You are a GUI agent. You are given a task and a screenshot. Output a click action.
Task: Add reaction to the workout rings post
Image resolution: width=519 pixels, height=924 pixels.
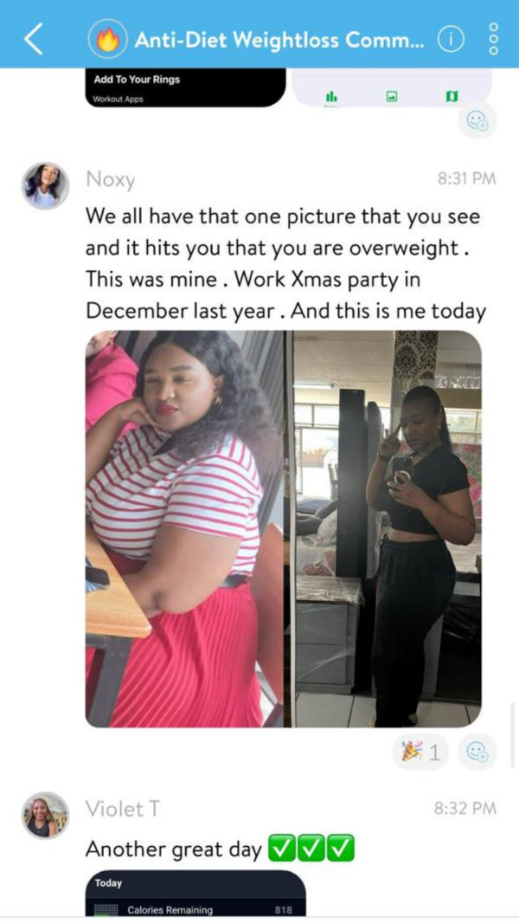477,120
